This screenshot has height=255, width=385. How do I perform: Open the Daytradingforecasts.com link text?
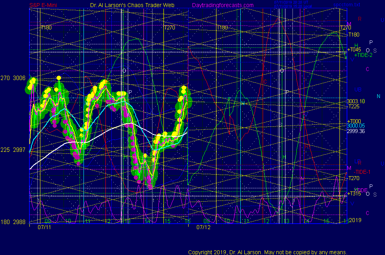223,5
